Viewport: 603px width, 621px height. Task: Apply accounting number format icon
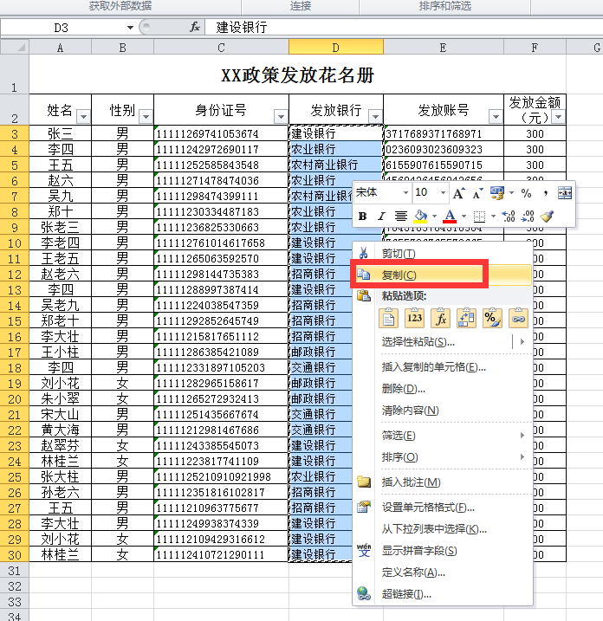(x=497, y=193)
